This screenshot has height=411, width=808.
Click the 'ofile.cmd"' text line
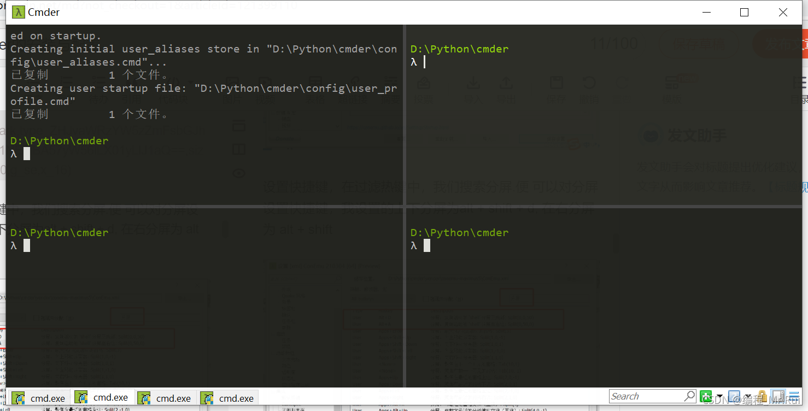coord(43,101)
